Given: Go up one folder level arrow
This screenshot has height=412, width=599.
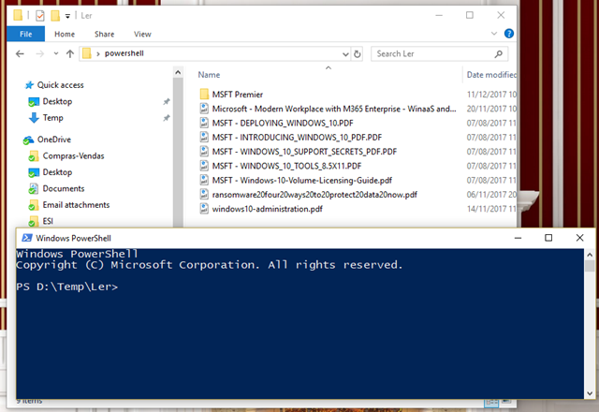Looking at the screenshot, I should tap(70, 54).
